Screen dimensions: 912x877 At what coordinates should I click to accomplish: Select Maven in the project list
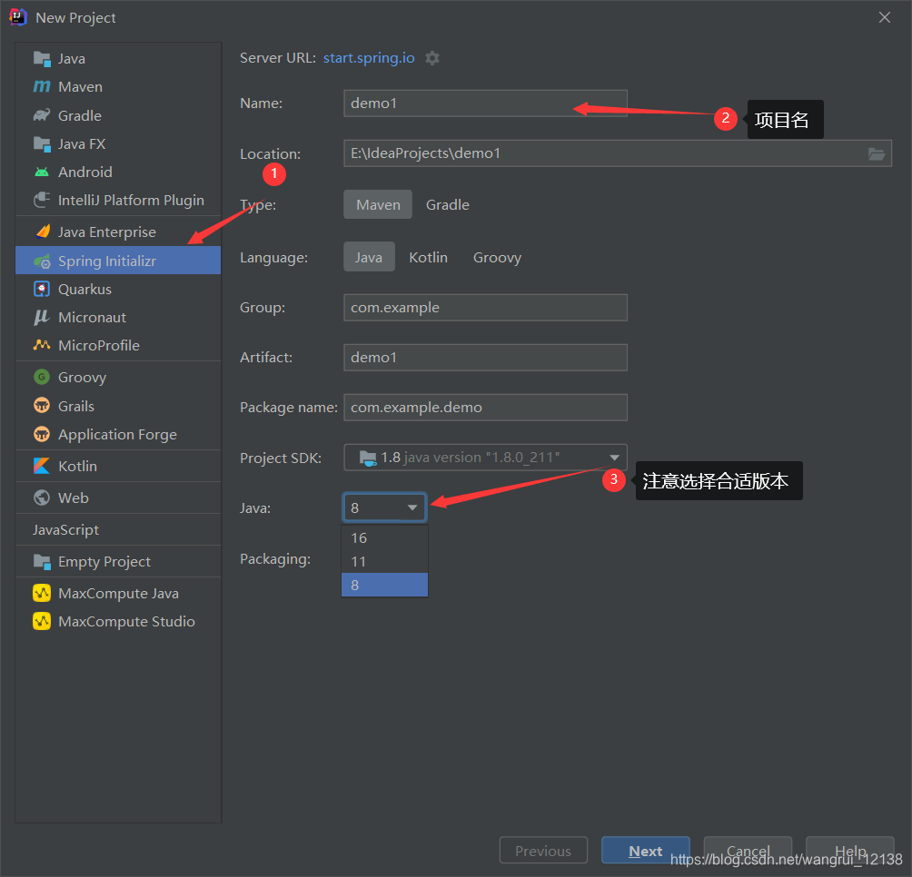118,86
